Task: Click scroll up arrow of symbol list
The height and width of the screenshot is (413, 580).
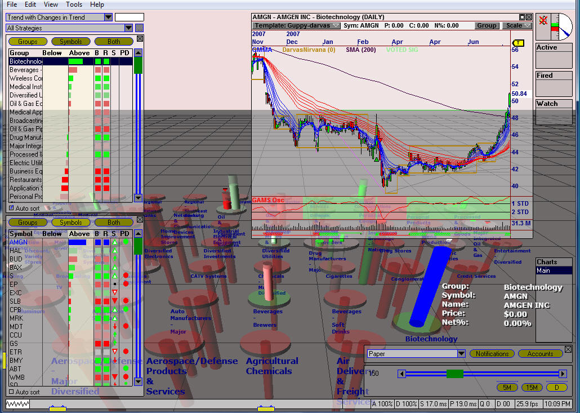Action: (138, 233)
